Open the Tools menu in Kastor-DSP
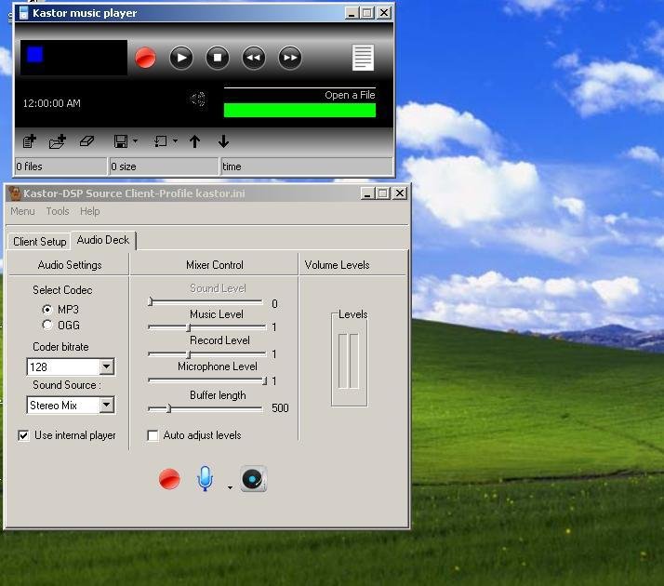The width and height of the screenshot is (664, 586). click(58, 211)
